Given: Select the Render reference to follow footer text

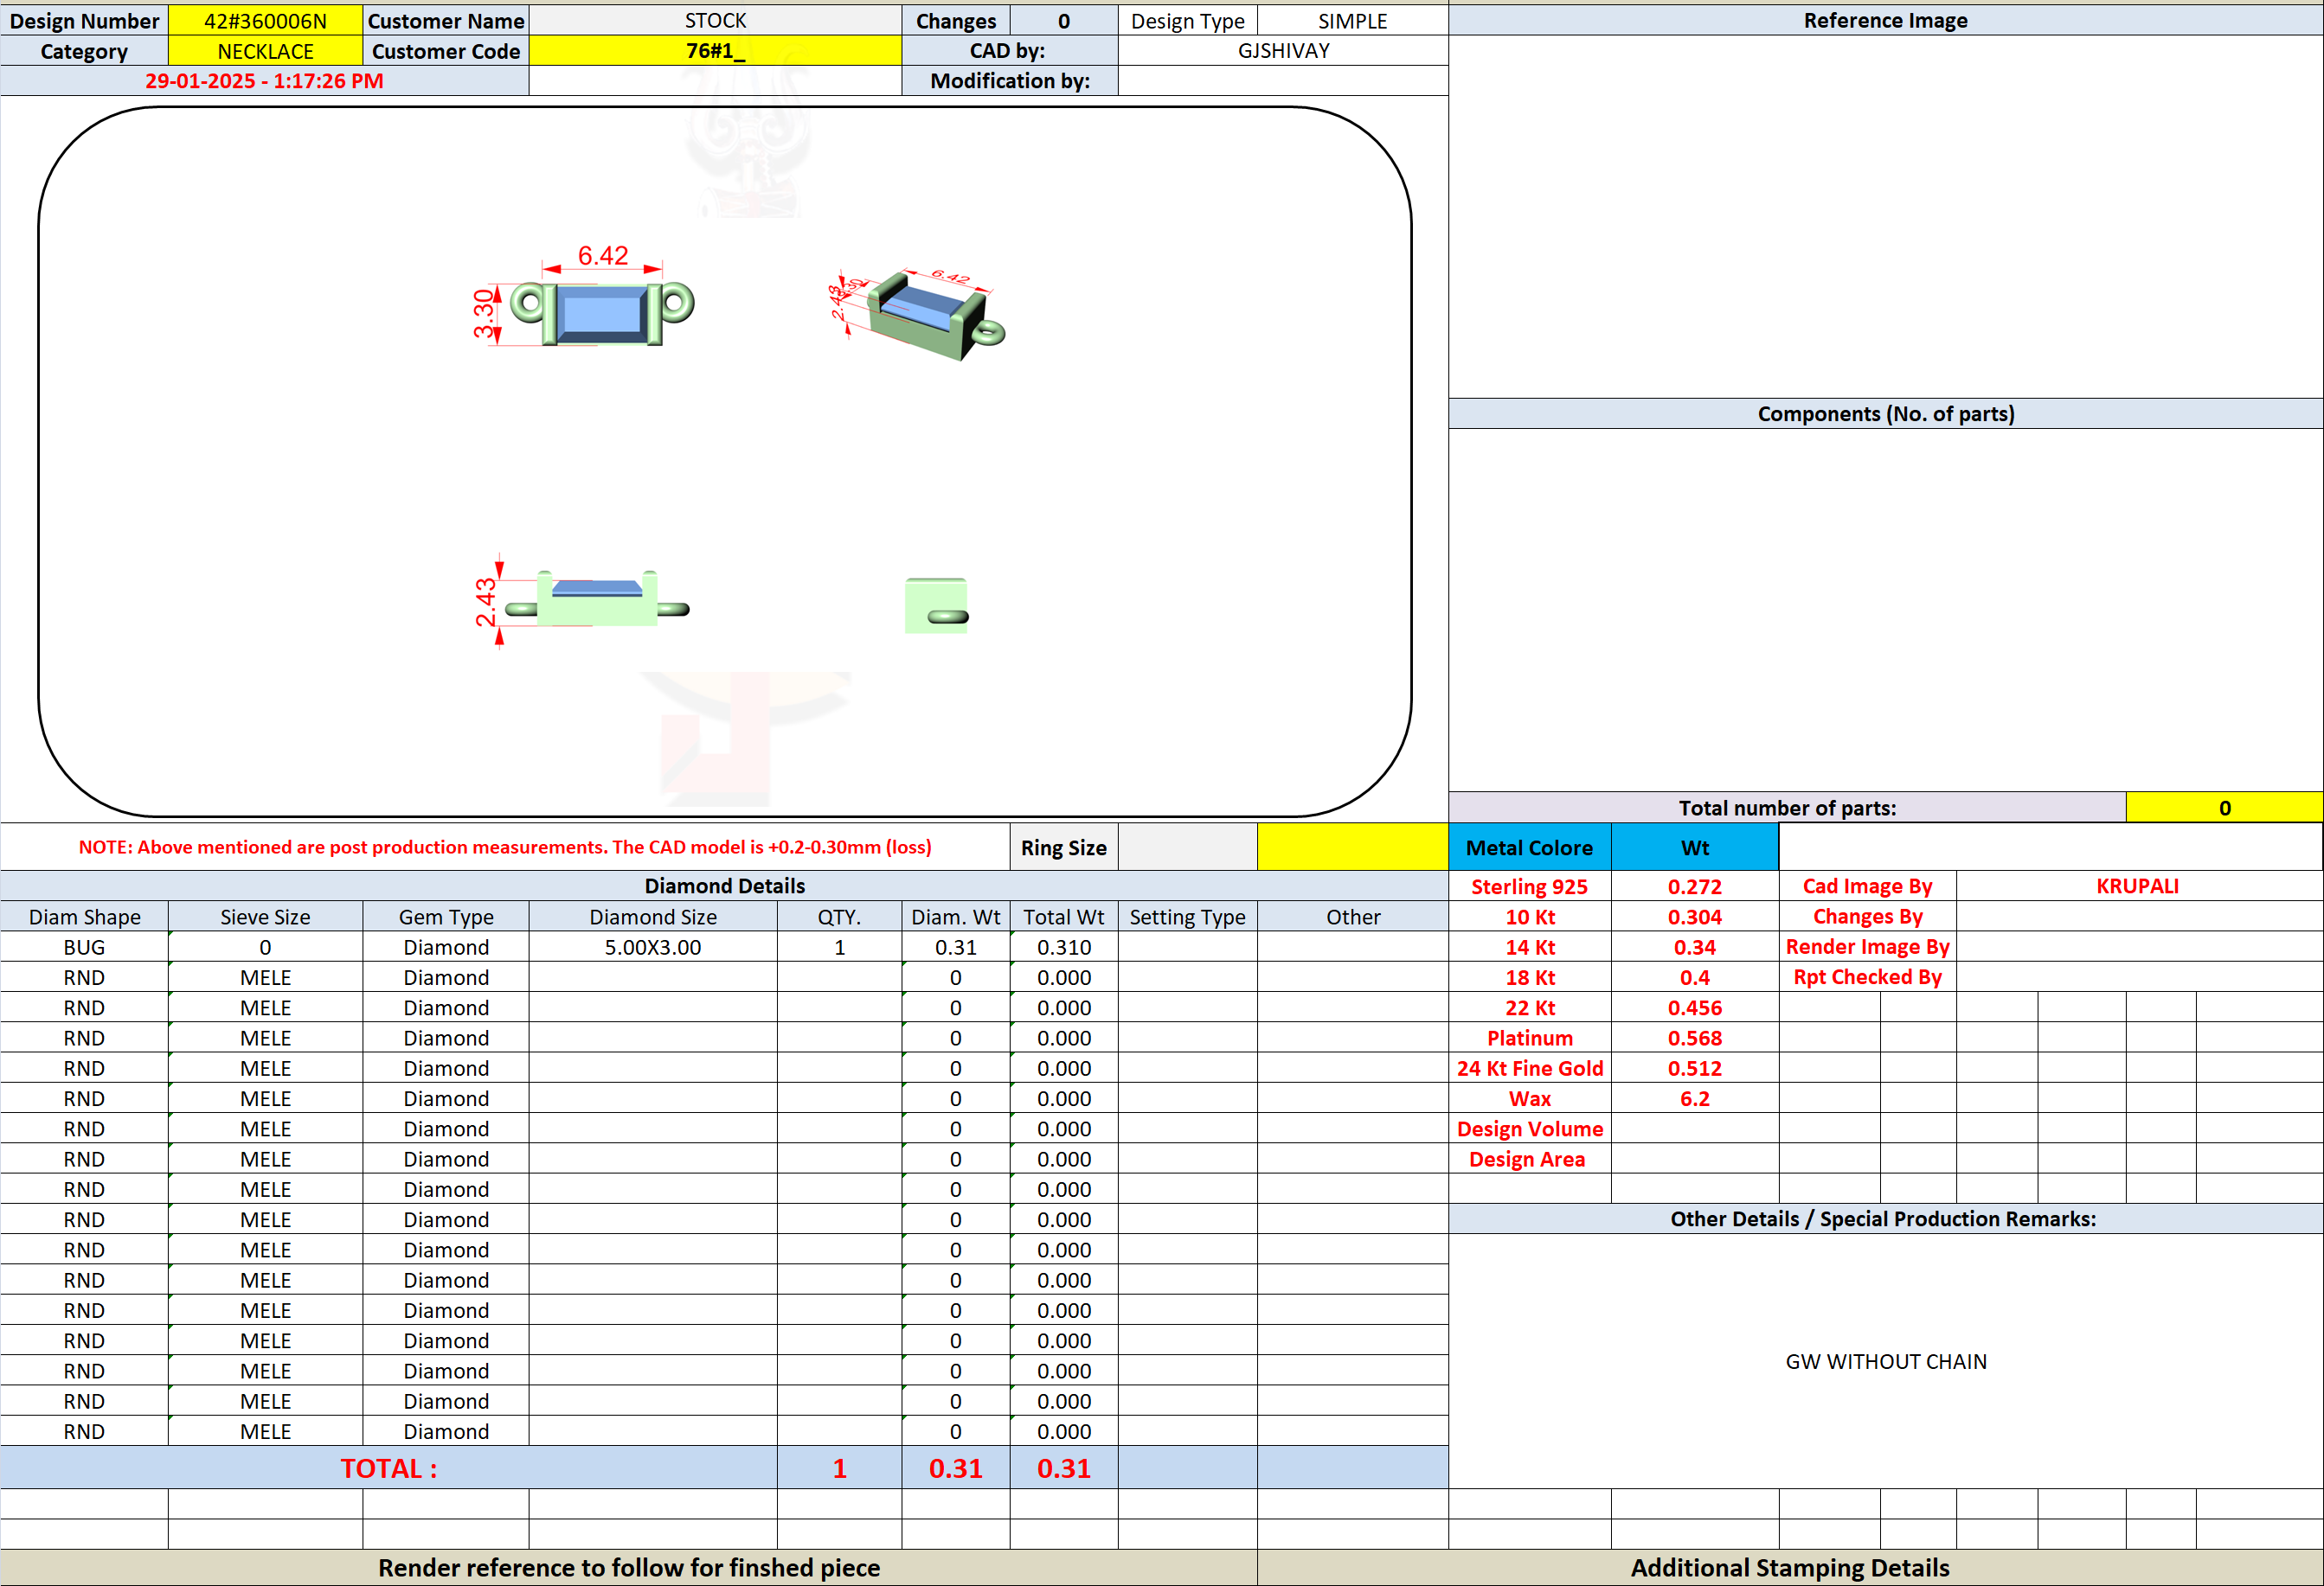Looking at the screenshot, I should tap(629, 1568).
